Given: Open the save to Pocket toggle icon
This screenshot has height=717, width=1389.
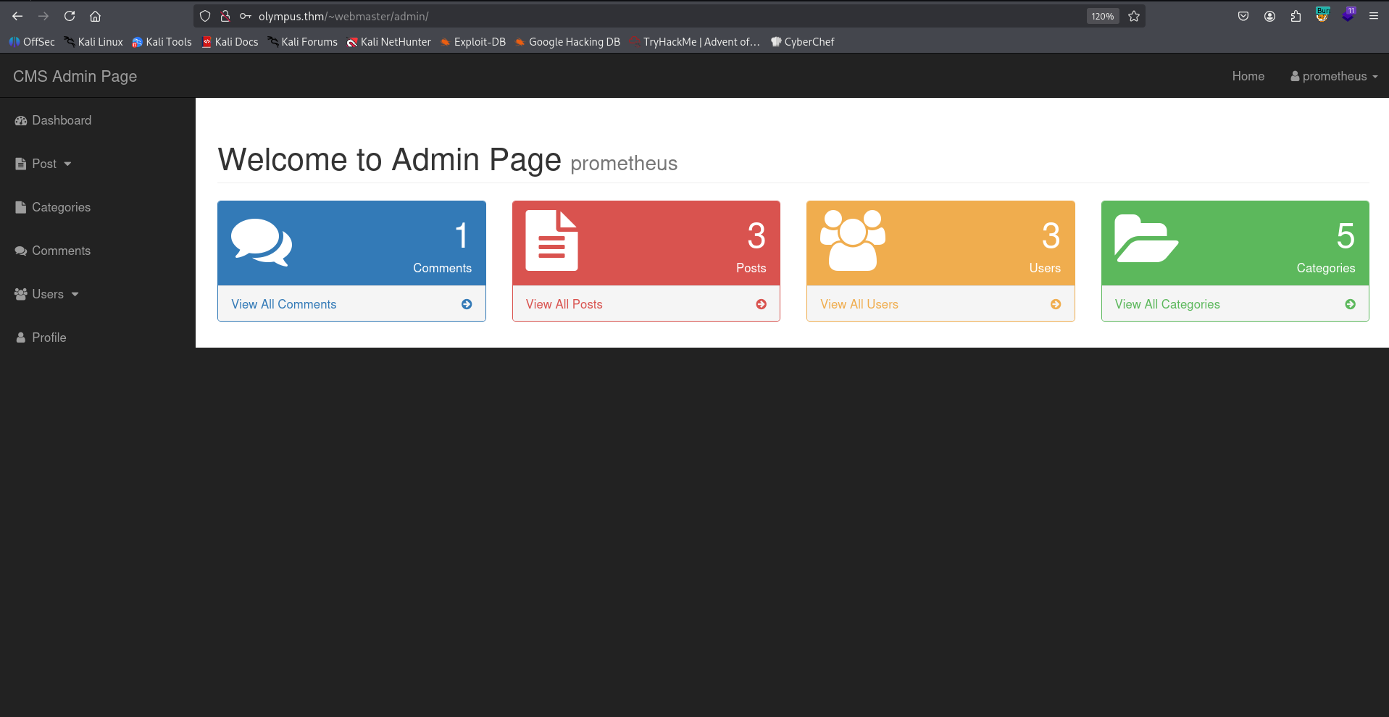Looking at the screenshot, I should tap(1243, 16).
